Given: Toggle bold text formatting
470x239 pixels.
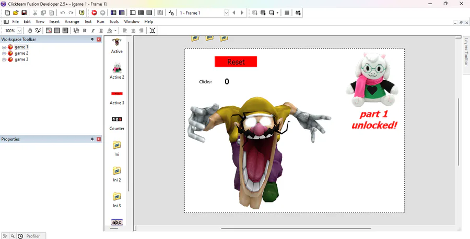Looking at the screenshot, I should coord(85,31).
